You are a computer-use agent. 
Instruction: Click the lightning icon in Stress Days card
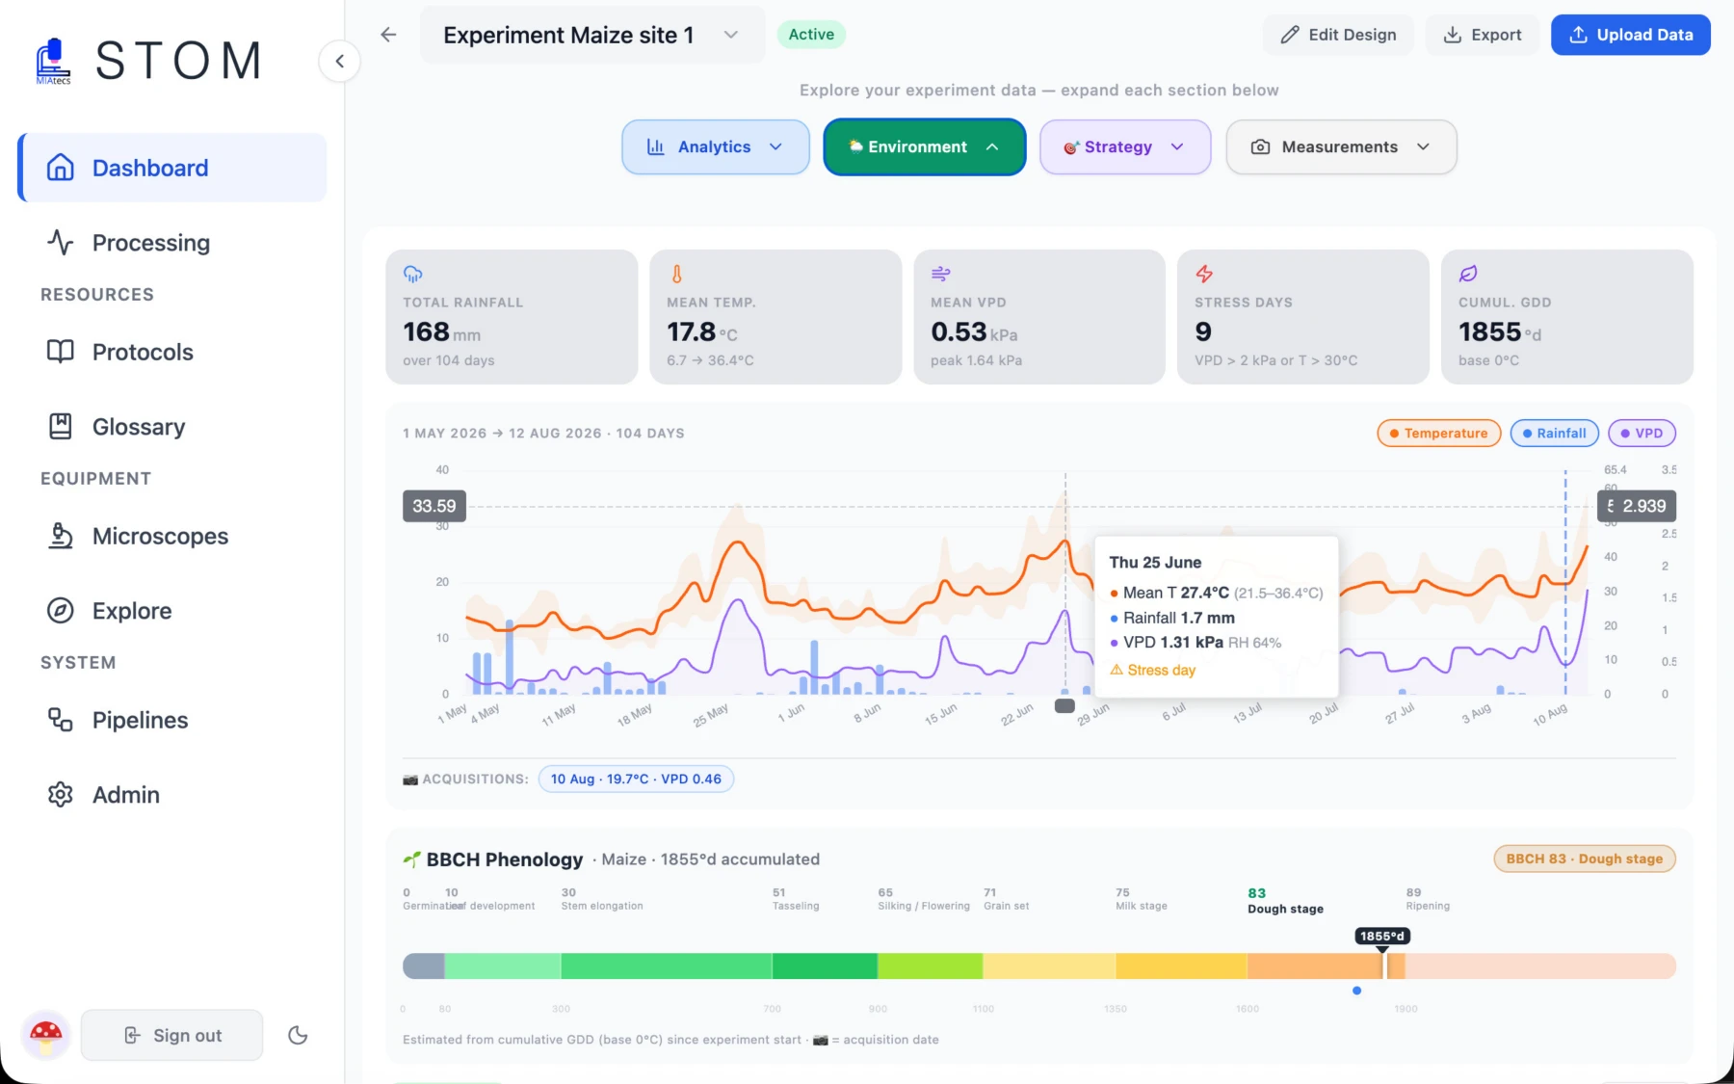1204,274
